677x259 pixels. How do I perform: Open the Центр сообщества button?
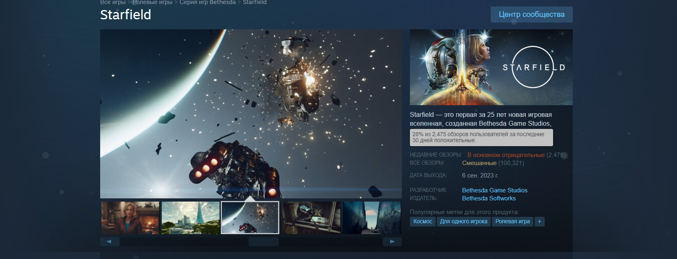pyautogui.click(x=531, y=14)
